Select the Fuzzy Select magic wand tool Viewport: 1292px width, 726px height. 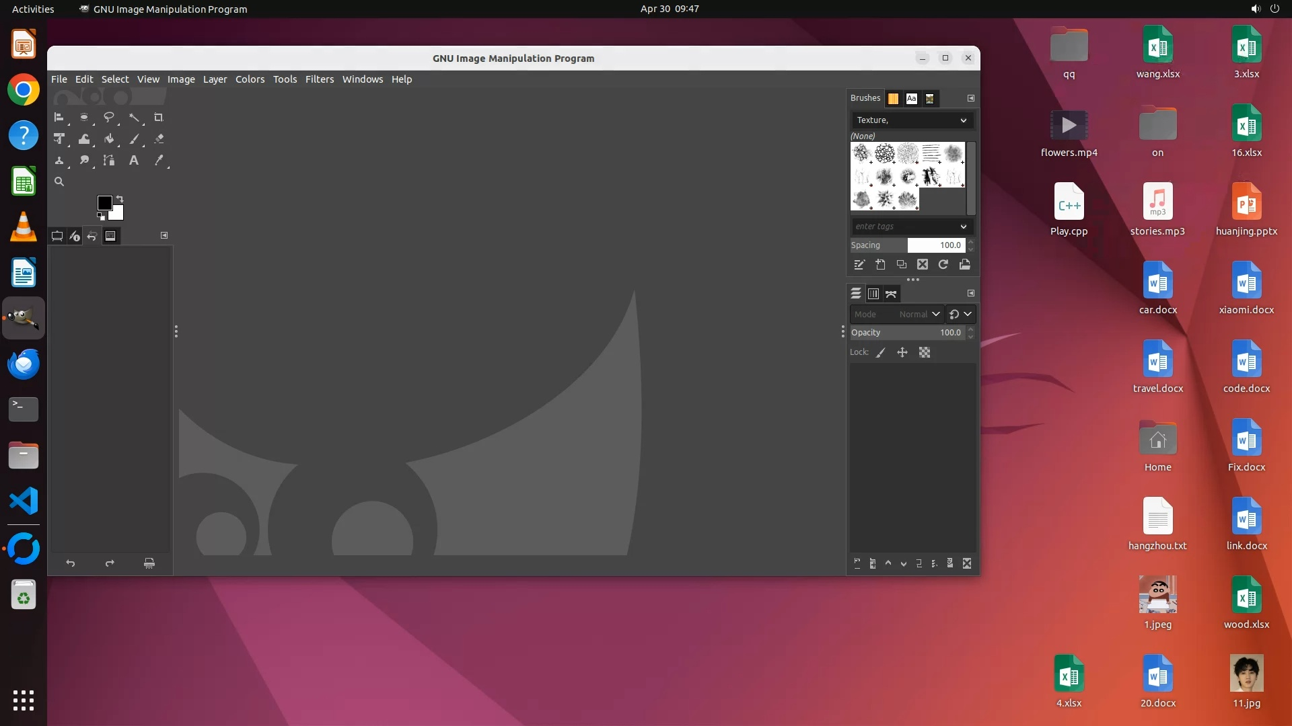pos(134,118)
